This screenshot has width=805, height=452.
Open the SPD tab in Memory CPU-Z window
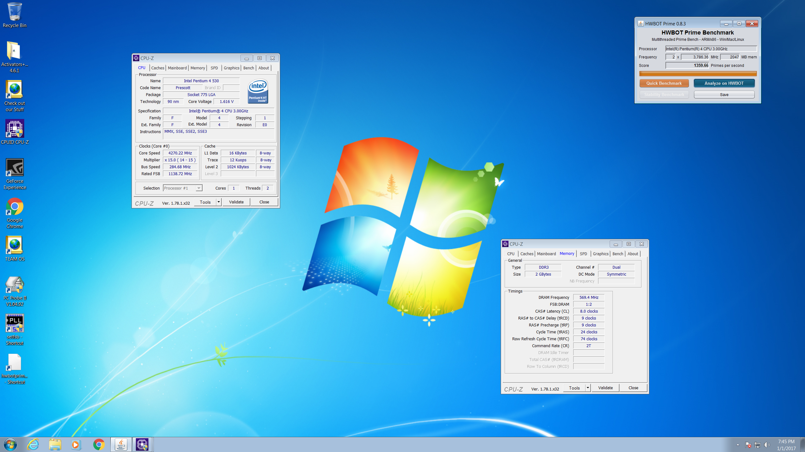(583, 254)
